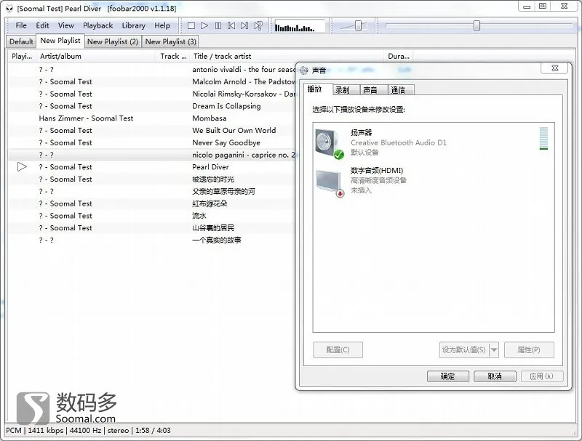Select the 红布绿花朵 track
582x441 pixels.
151,203
